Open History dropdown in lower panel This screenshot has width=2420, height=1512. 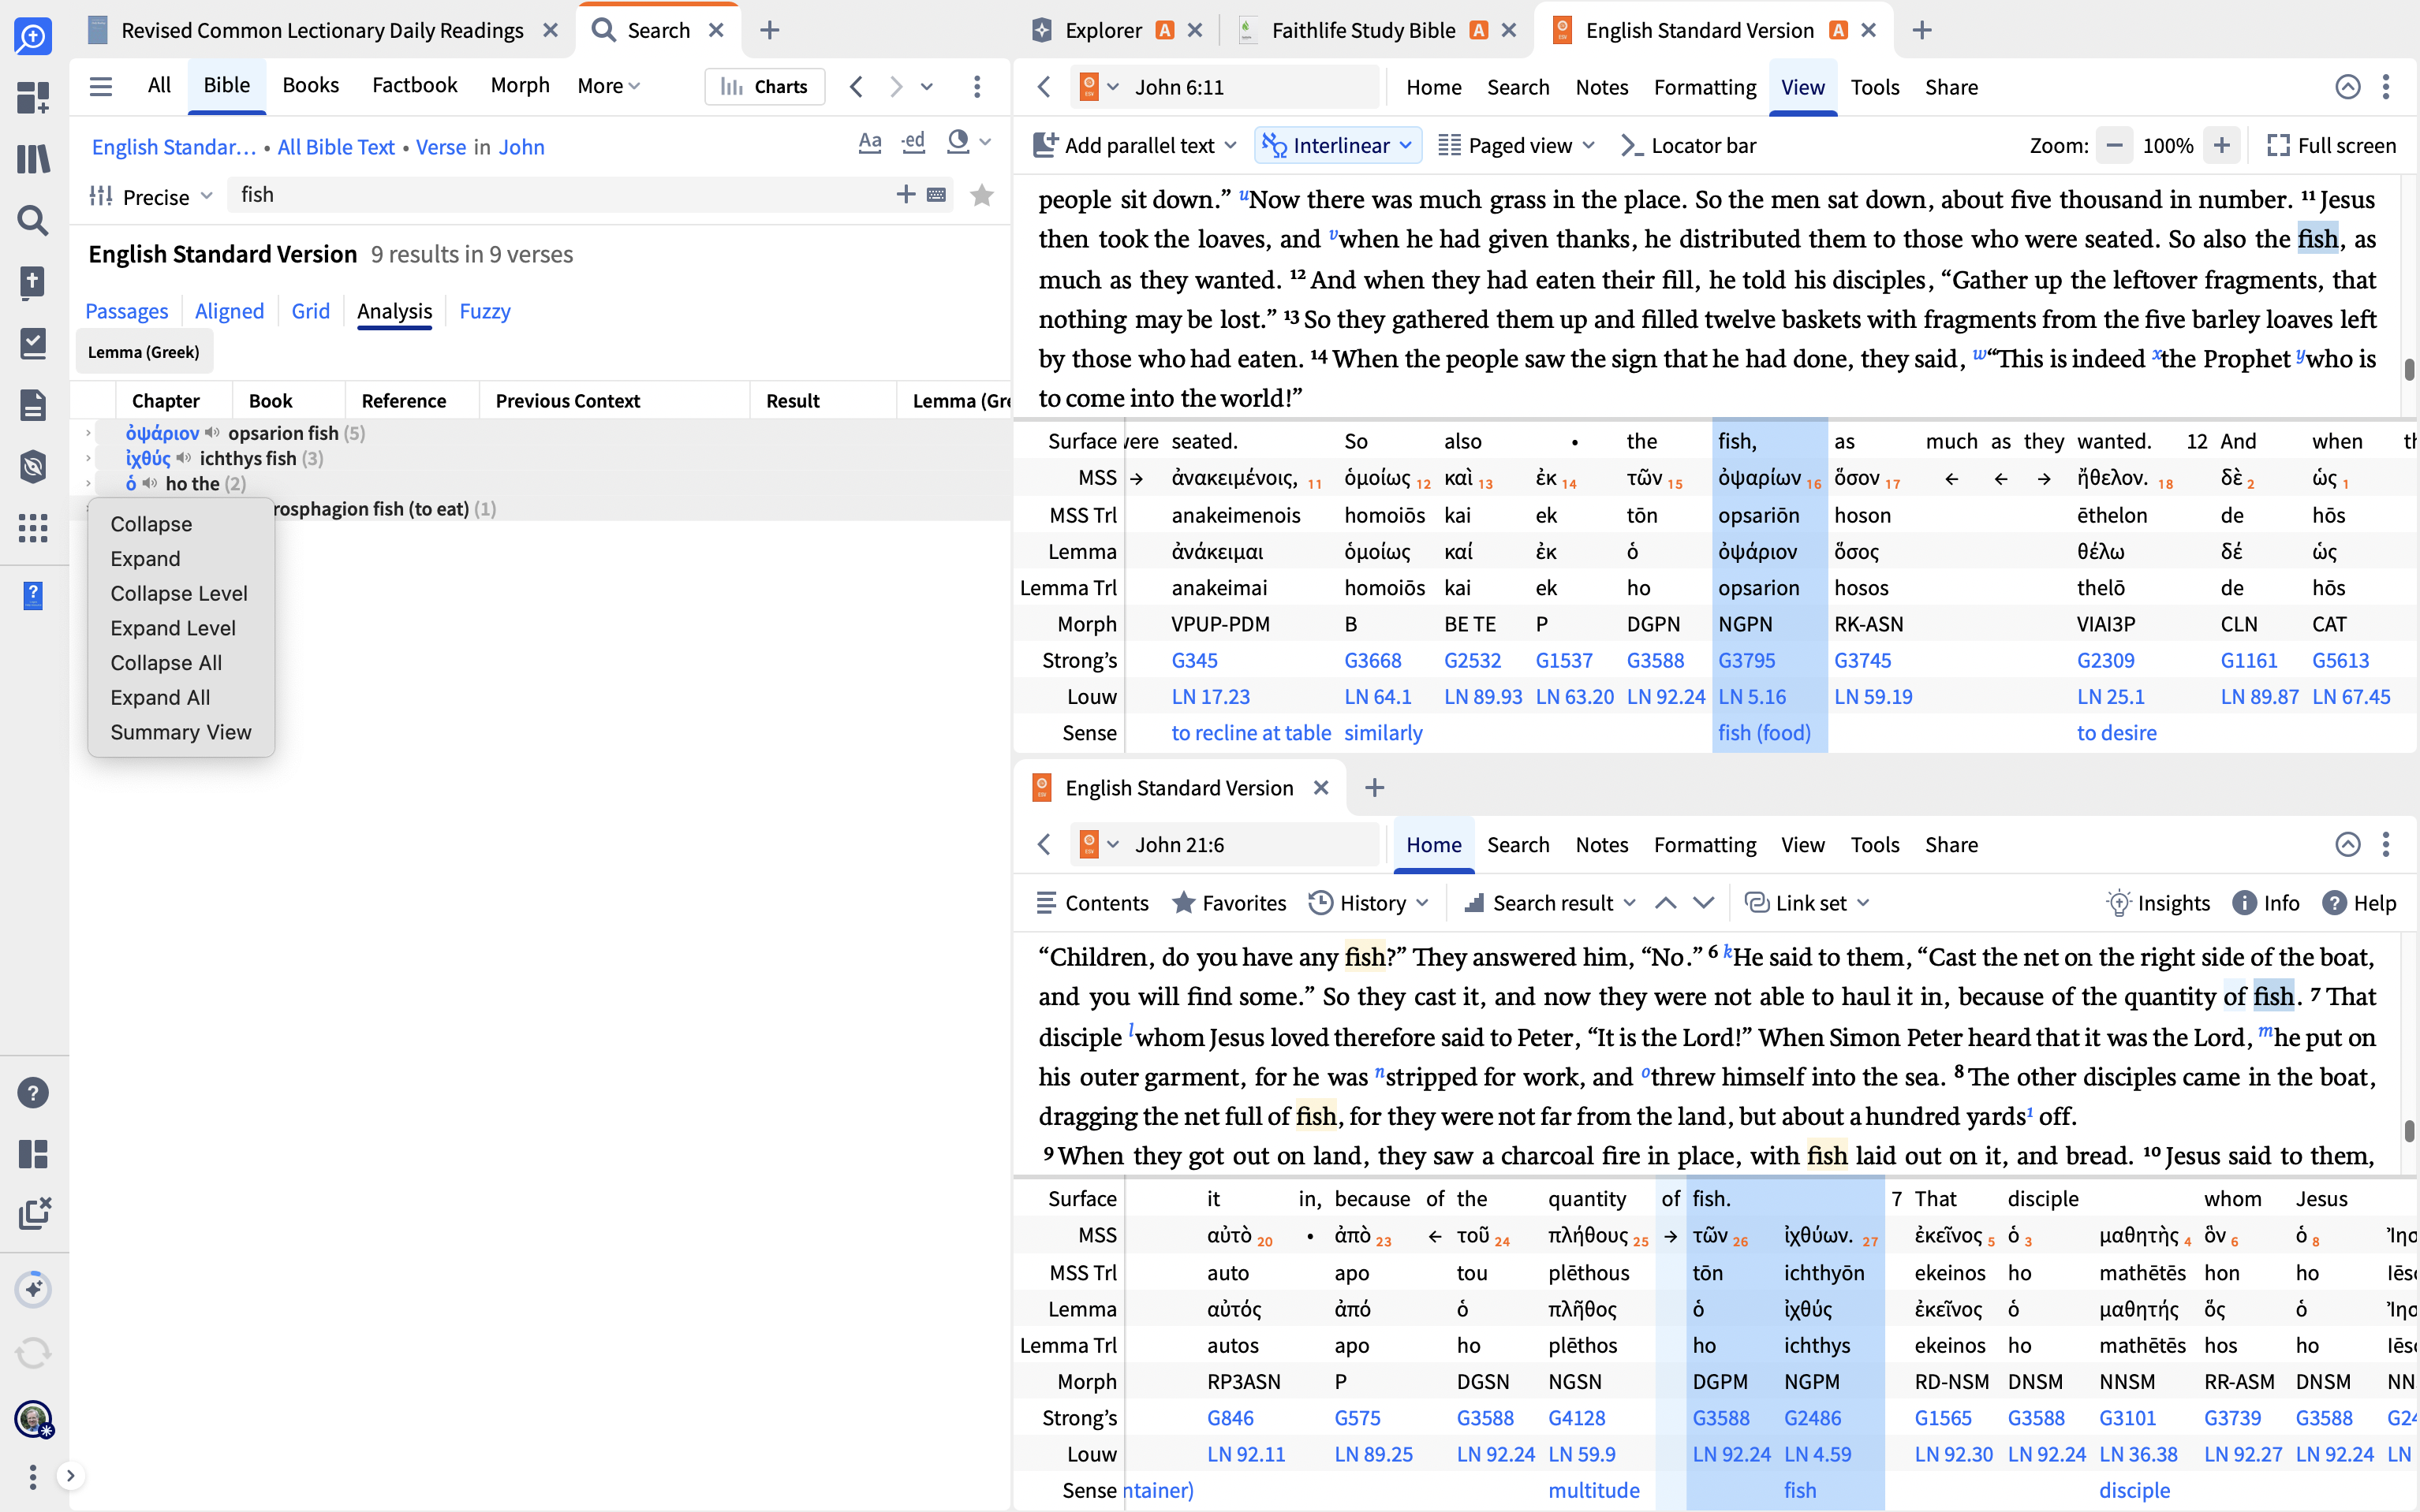[1369, 903]
